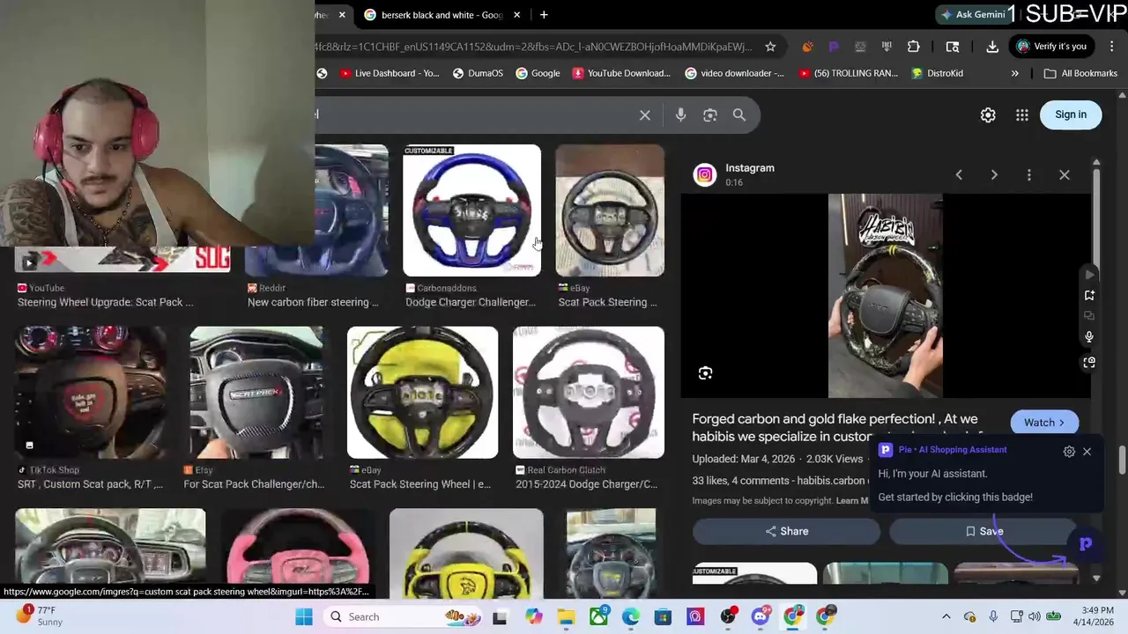Viewport: 1128px width, 634px height.
Task: Open TROLLING RAN... YouTube bookmark
Action: pyautogui.click(x=848, y=73)
